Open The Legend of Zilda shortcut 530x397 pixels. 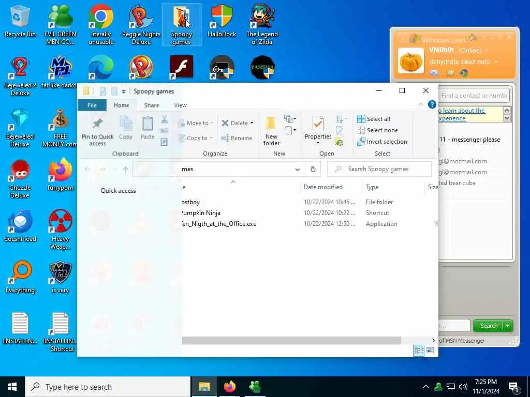262,25
